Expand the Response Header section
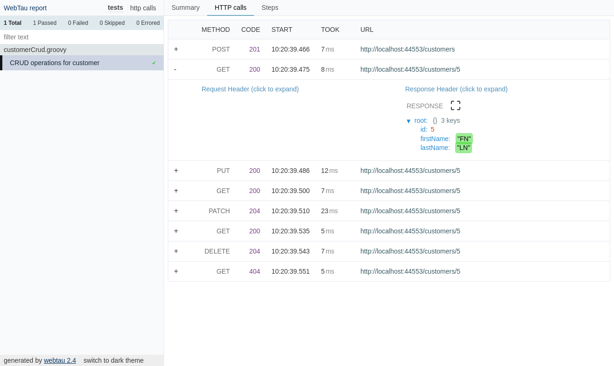 coord(456,89)
